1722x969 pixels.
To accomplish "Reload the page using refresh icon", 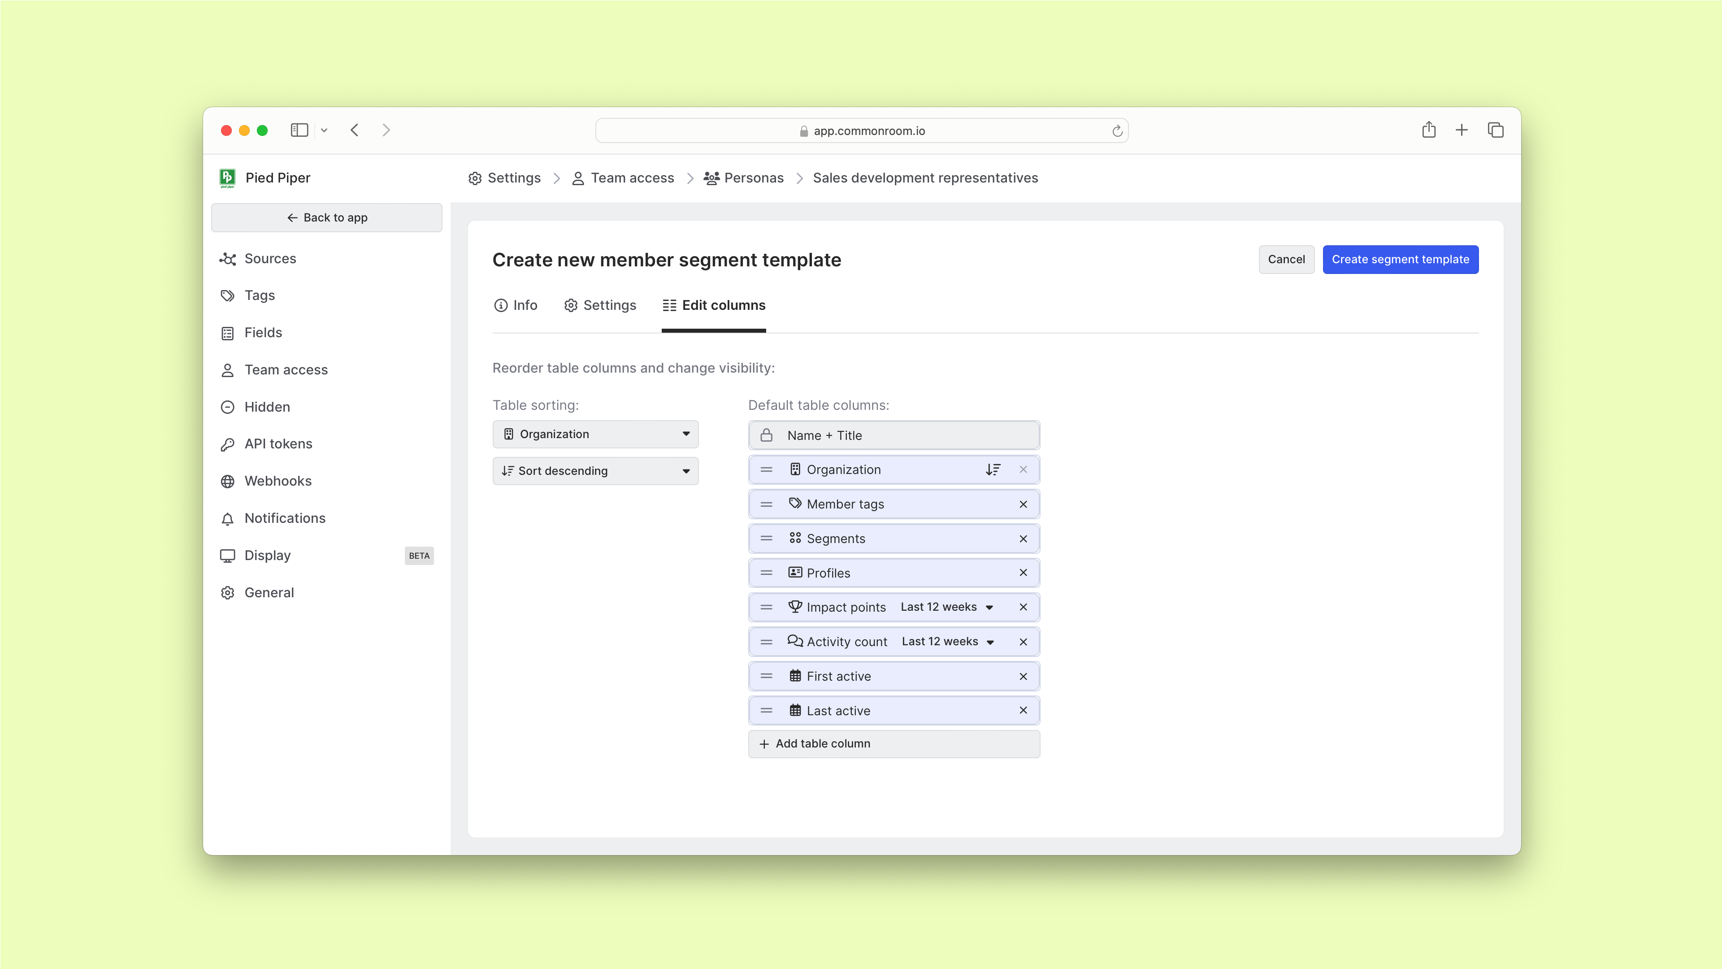I will coord(1116,131).
